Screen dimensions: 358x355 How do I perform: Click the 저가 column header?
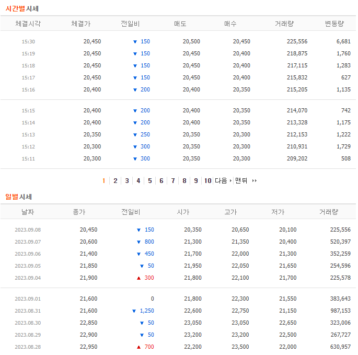tap(278, 212)
